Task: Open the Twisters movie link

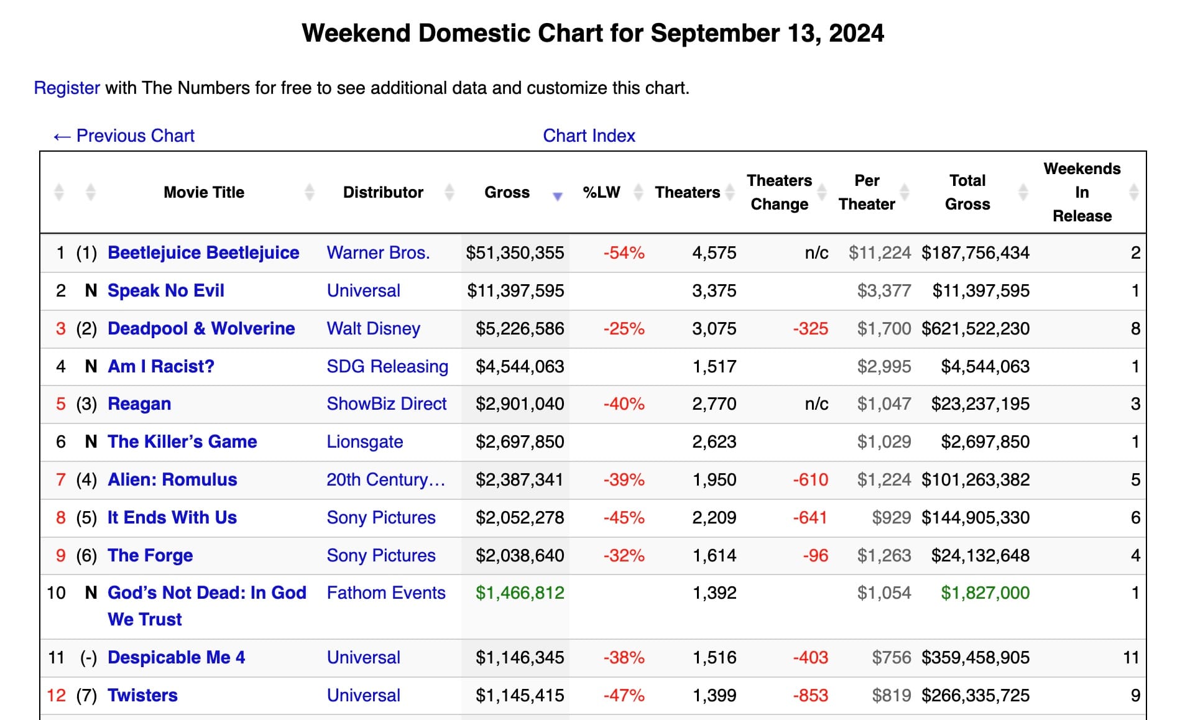Action: click(142, 695)
